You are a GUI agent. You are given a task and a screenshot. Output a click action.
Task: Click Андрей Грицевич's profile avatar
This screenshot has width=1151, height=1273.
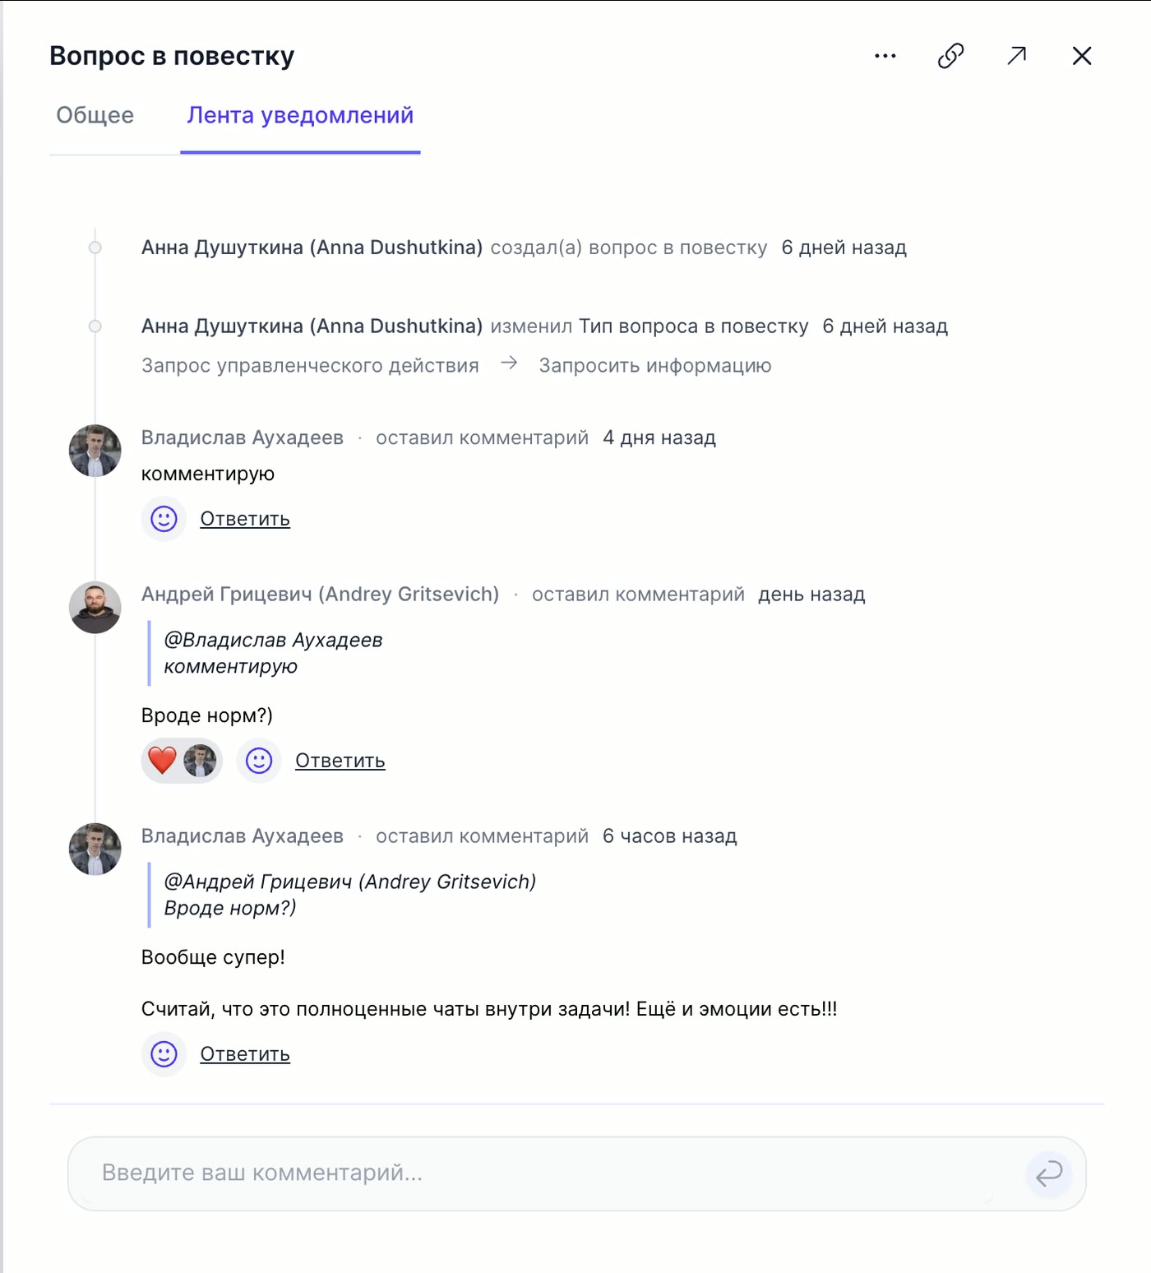(95, 608)
